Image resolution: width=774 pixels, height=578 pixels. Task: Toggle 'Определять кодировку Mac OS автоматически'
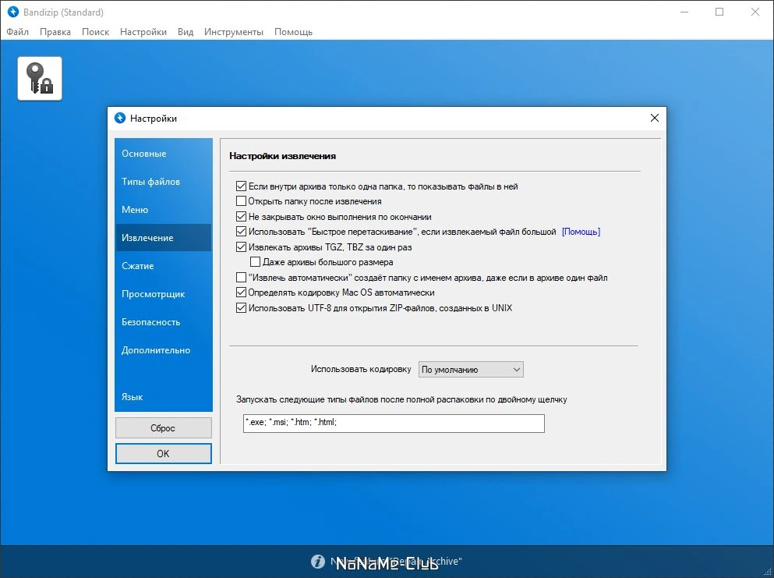[x=241, y=293]
